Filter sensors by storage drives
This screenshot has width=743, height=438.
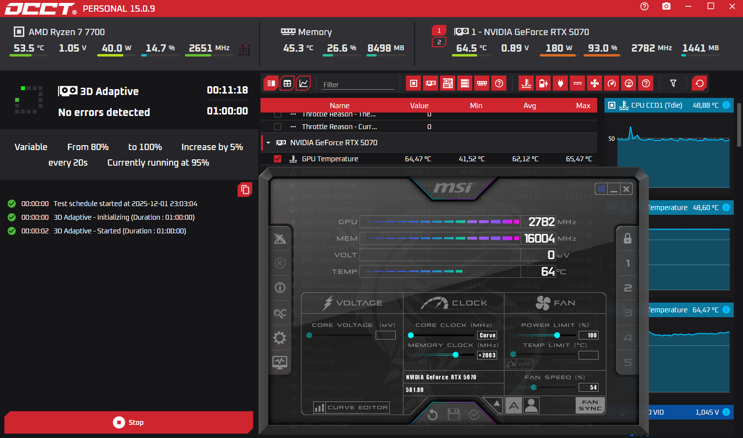click(465, 83)
